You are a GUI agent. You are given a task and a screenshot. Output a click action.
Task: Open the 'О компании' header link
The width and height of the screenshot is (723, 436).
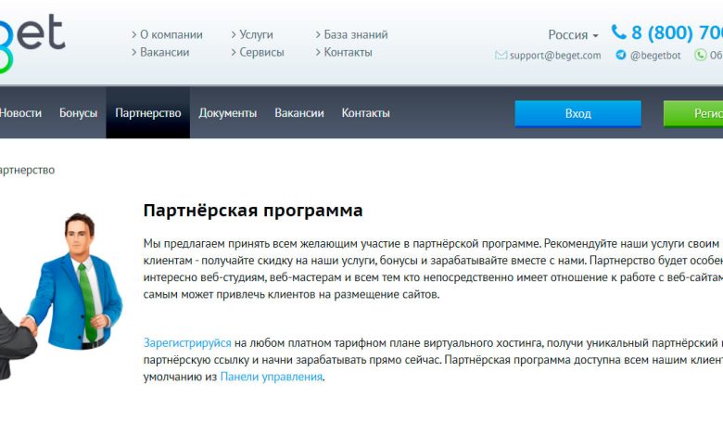171,34
